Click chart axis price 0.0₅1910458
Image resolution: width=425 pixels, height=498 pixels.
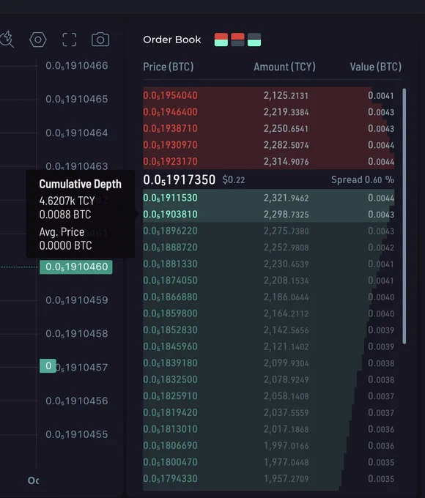tap(77, 333)
